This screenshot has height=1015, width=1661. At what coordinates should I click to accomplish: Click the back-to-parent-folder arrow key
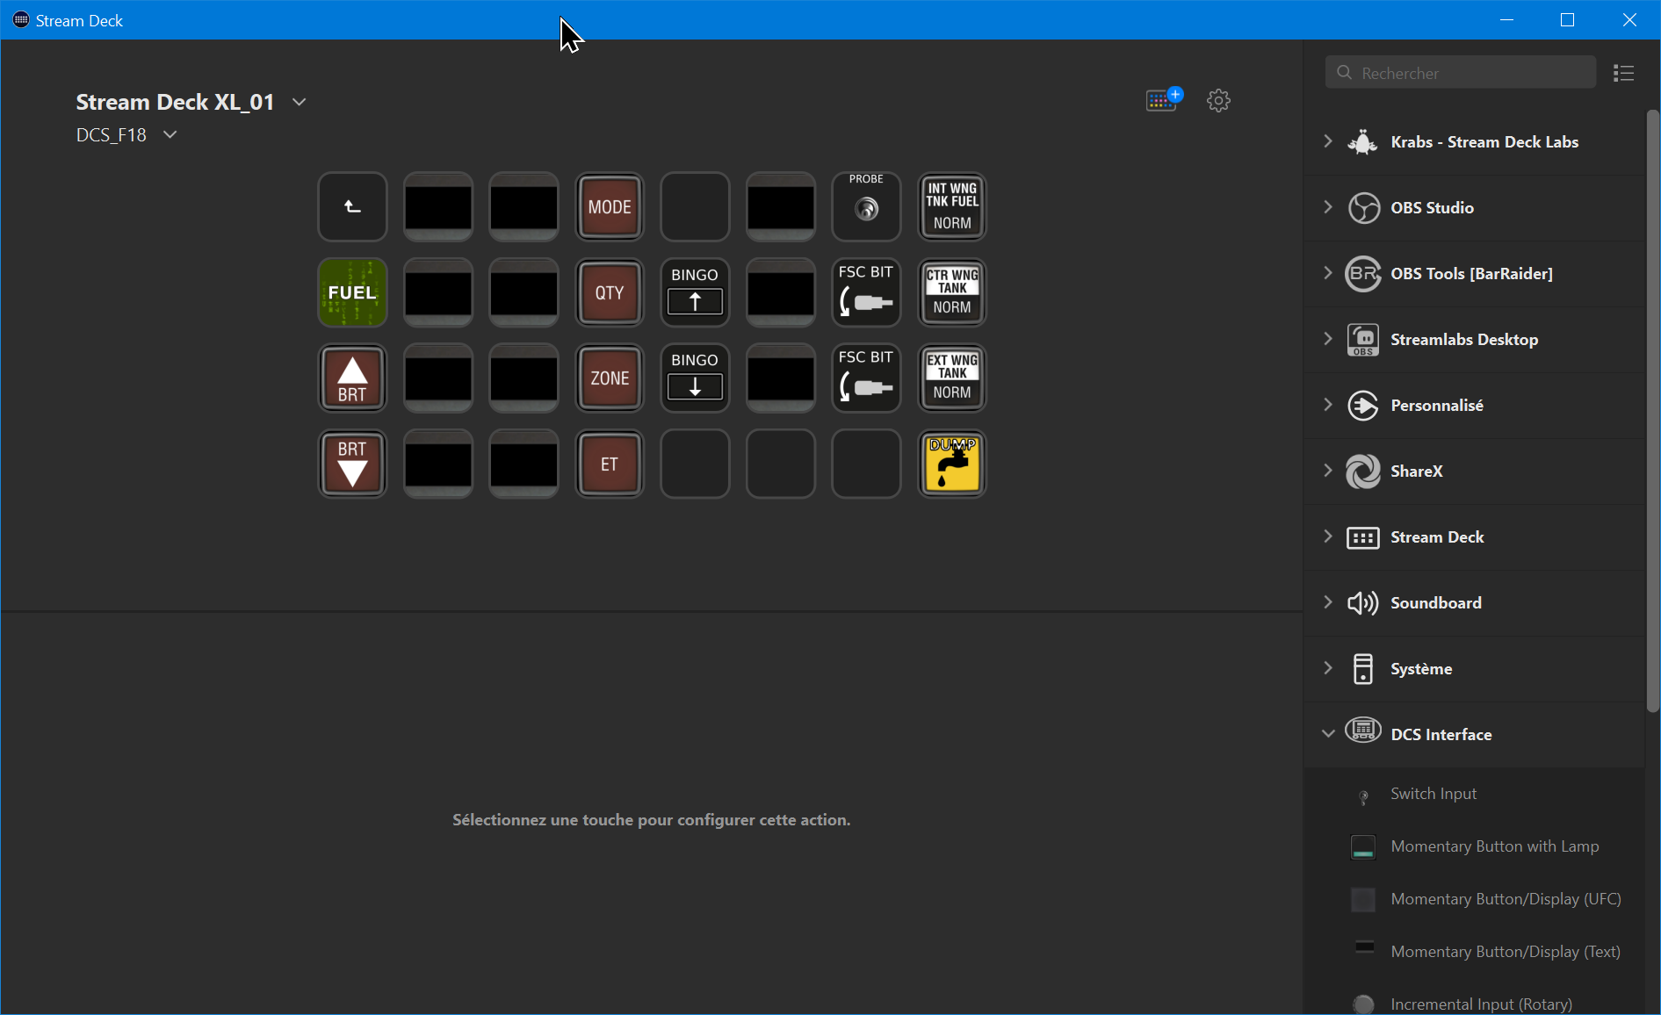[x=352, y=207]
